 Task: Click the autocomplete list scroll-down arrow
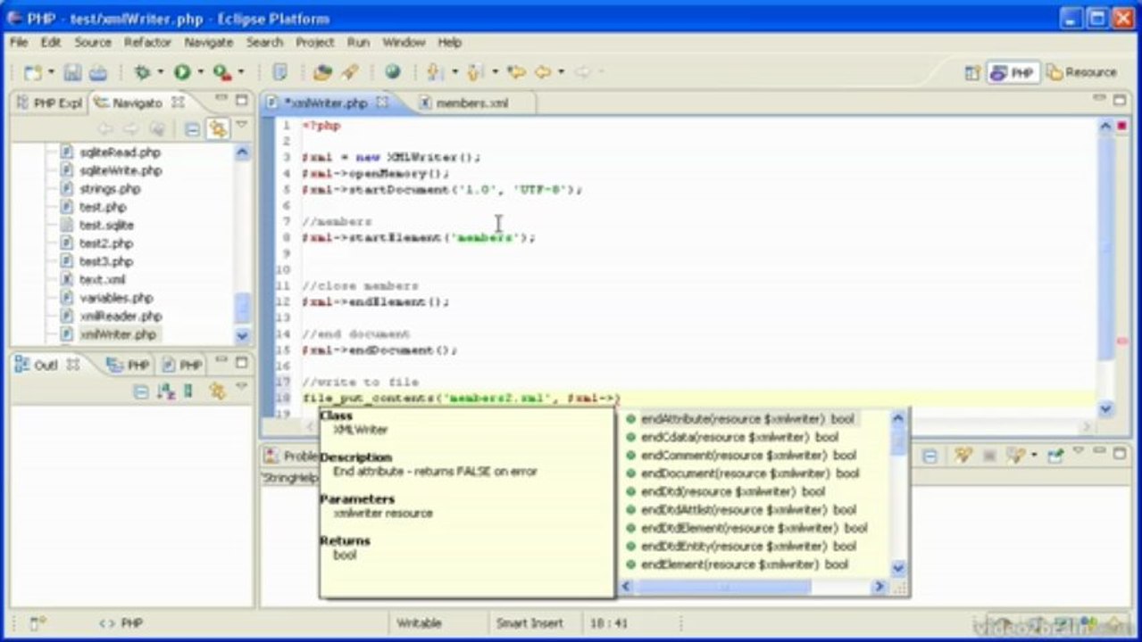pyautogui.click(x=898, y=568)
